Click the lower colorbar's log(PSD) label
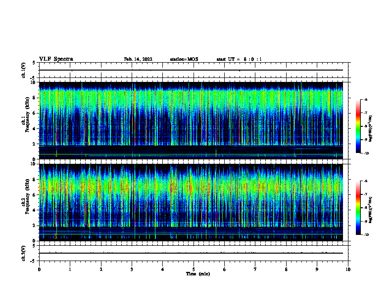Screen dimensions: 392x302 [370, 210]
